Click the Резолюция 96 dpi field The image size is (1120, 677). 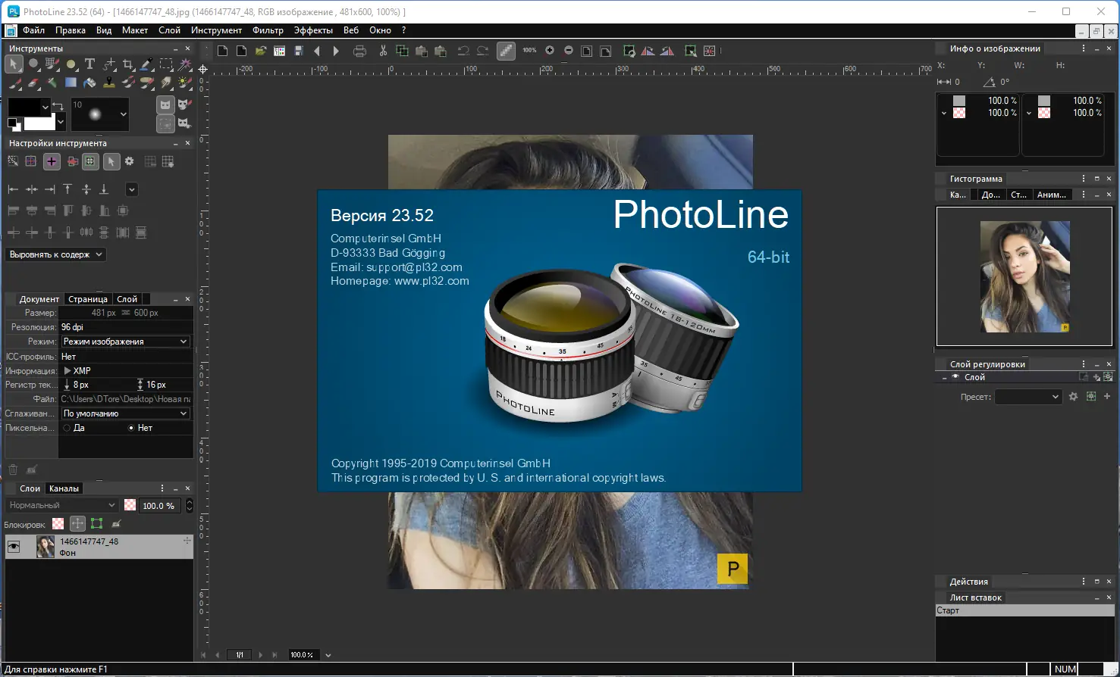125,327
